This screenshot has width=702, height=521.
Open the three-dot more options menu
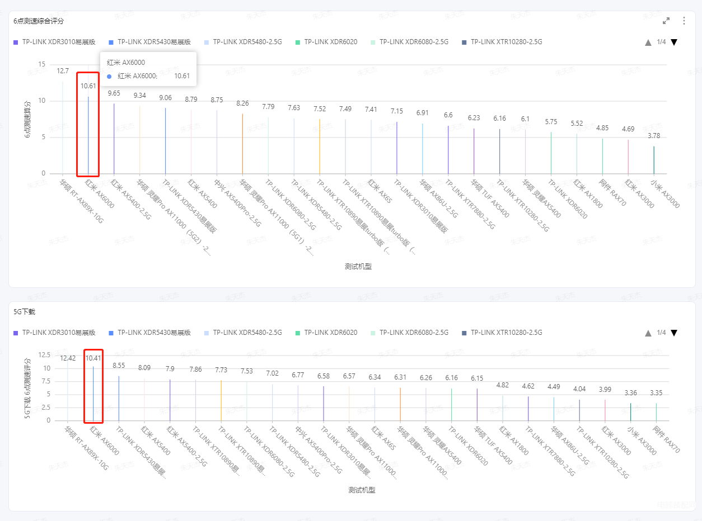684,21
